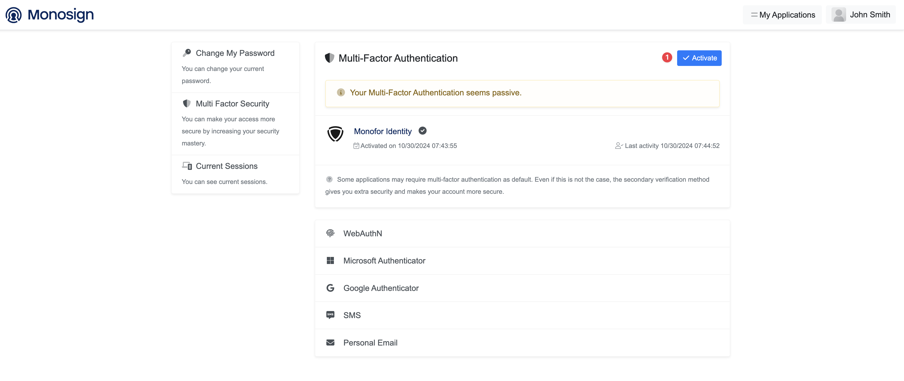Click the Monosign logo icon
This screenshot has height=381, width=904.
click(x=14, y=15)
